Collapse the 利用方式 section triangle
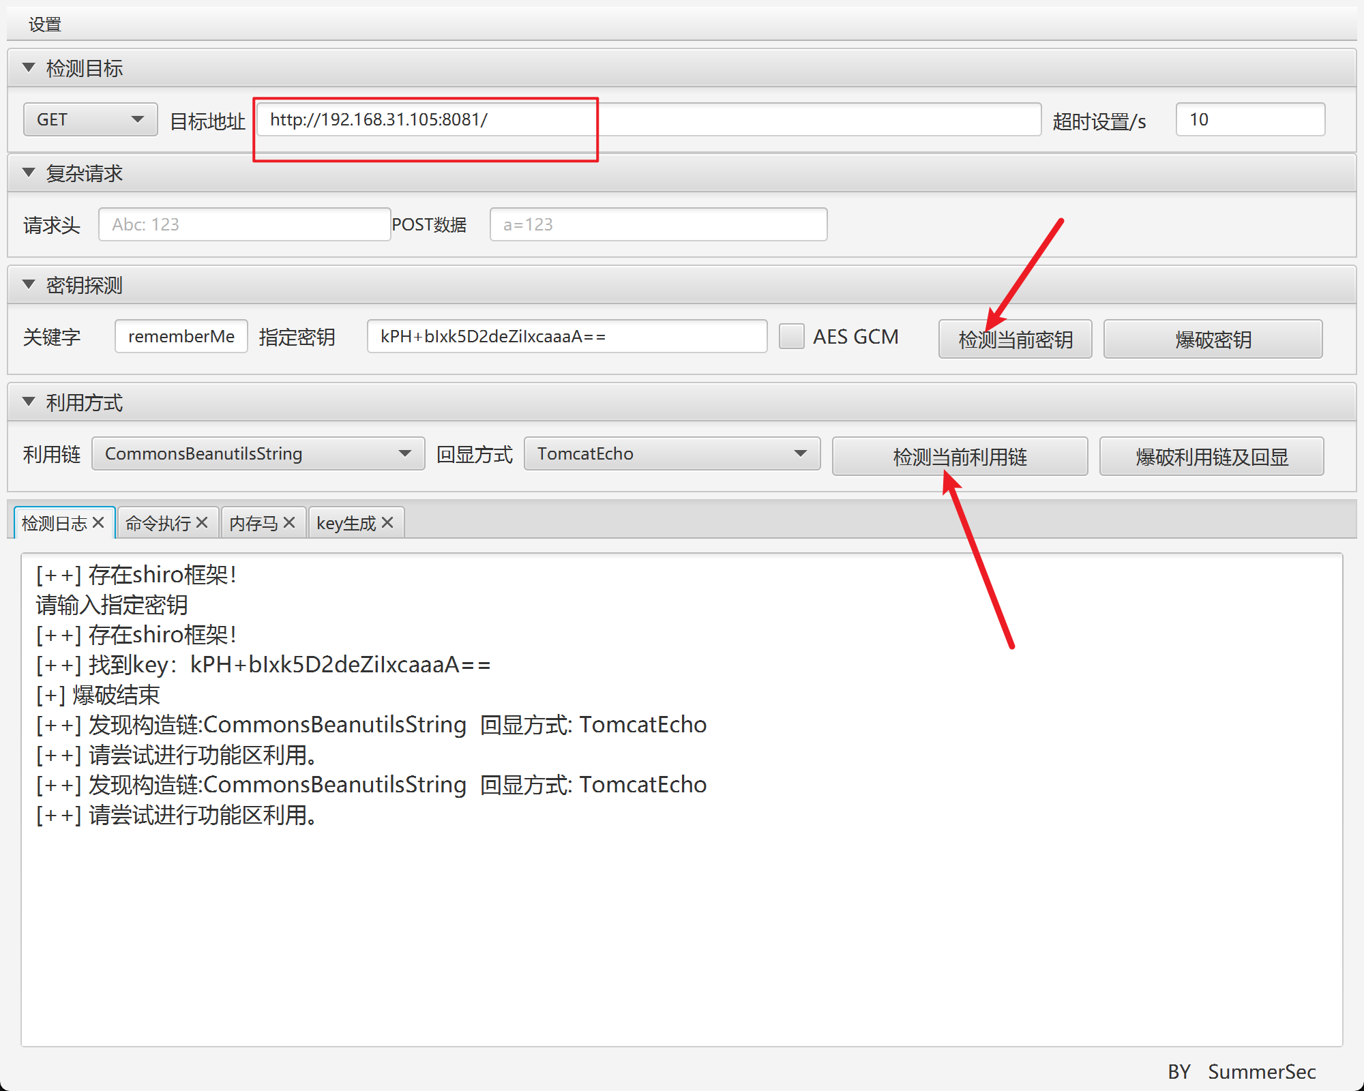Image resolution: width=1364 pixels, height=1091 pixels. click(x=29, y=402)
